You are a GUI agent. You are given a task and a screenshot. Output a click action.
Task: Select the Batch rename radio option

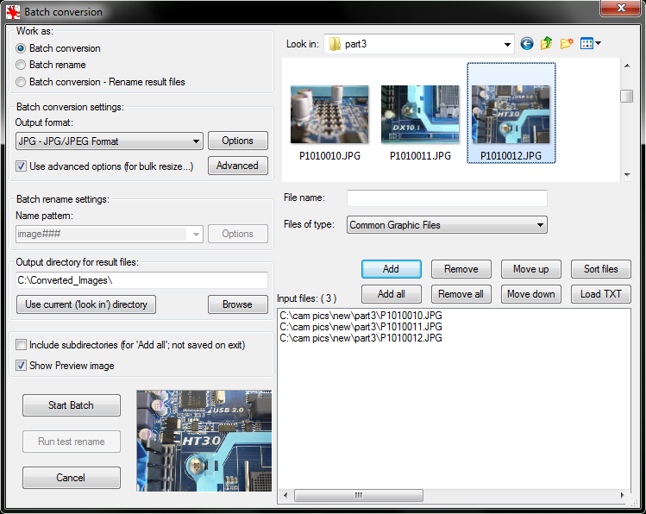click(x=22, y=65)
